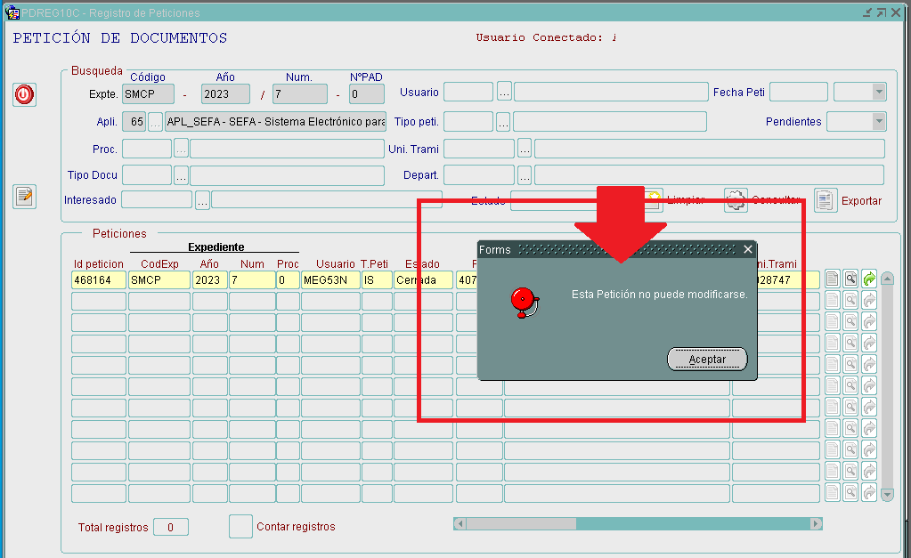Click the Consultar gear icon
The height and width of the screenshot is (558, 911).
736,200
